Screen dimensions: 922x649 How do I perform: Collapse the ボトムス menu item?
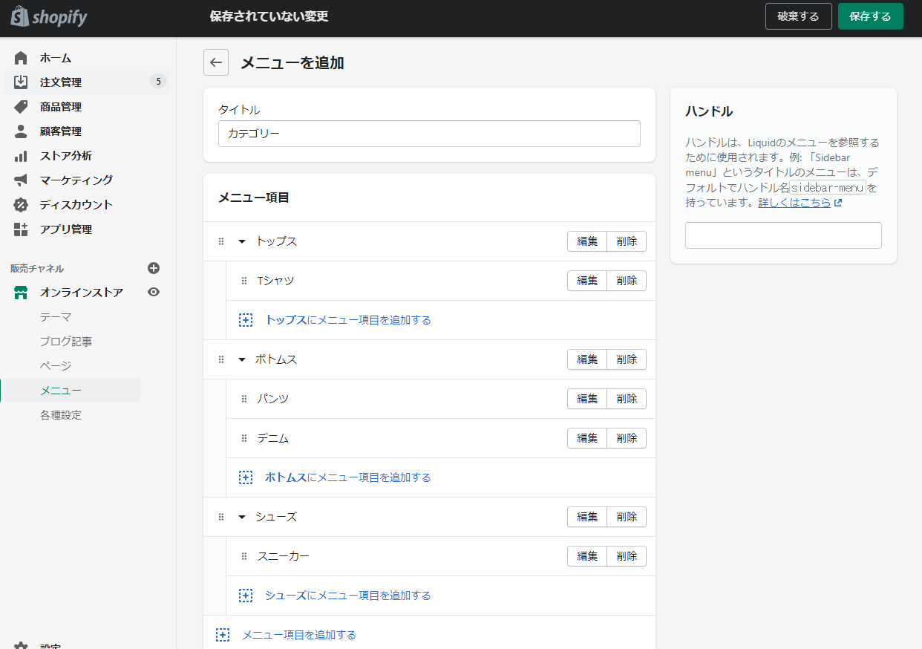tap(241, 359)
